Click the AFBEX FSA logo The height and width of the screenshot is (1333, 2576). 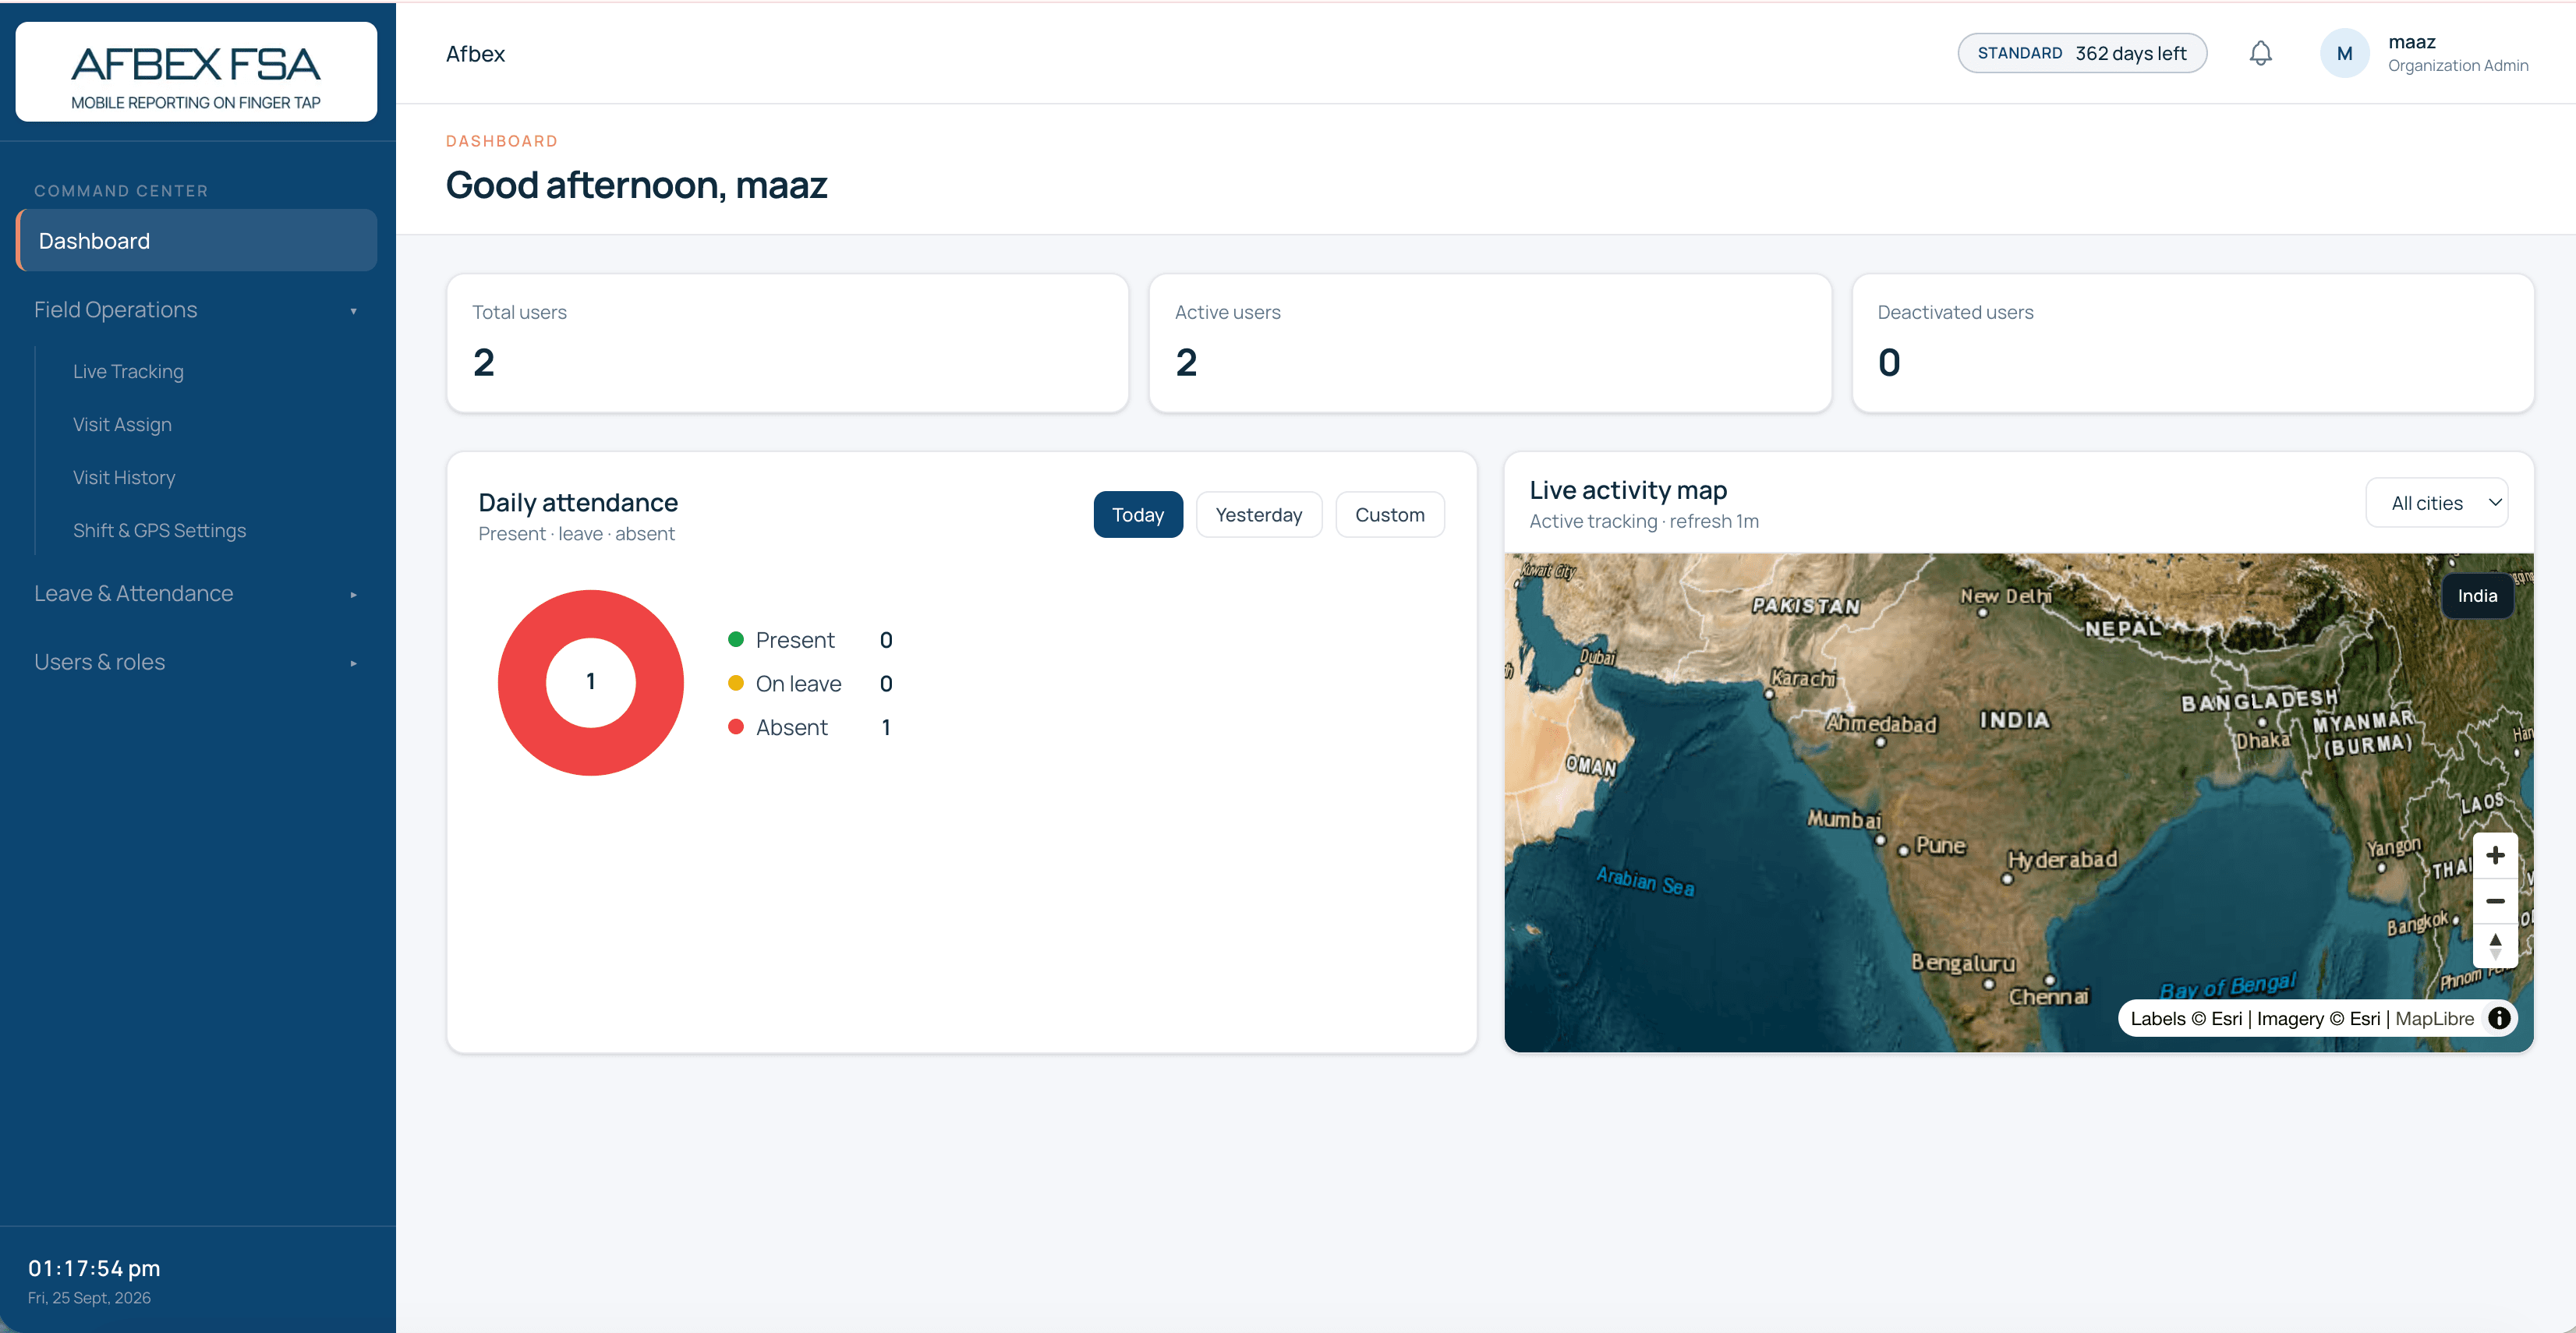pos(196,73)
